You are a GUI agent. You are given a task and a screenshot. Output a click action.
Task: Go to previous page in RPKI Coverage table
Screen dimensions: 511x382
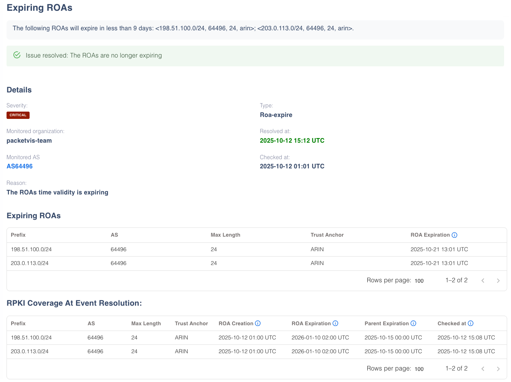tap(483, 369)
